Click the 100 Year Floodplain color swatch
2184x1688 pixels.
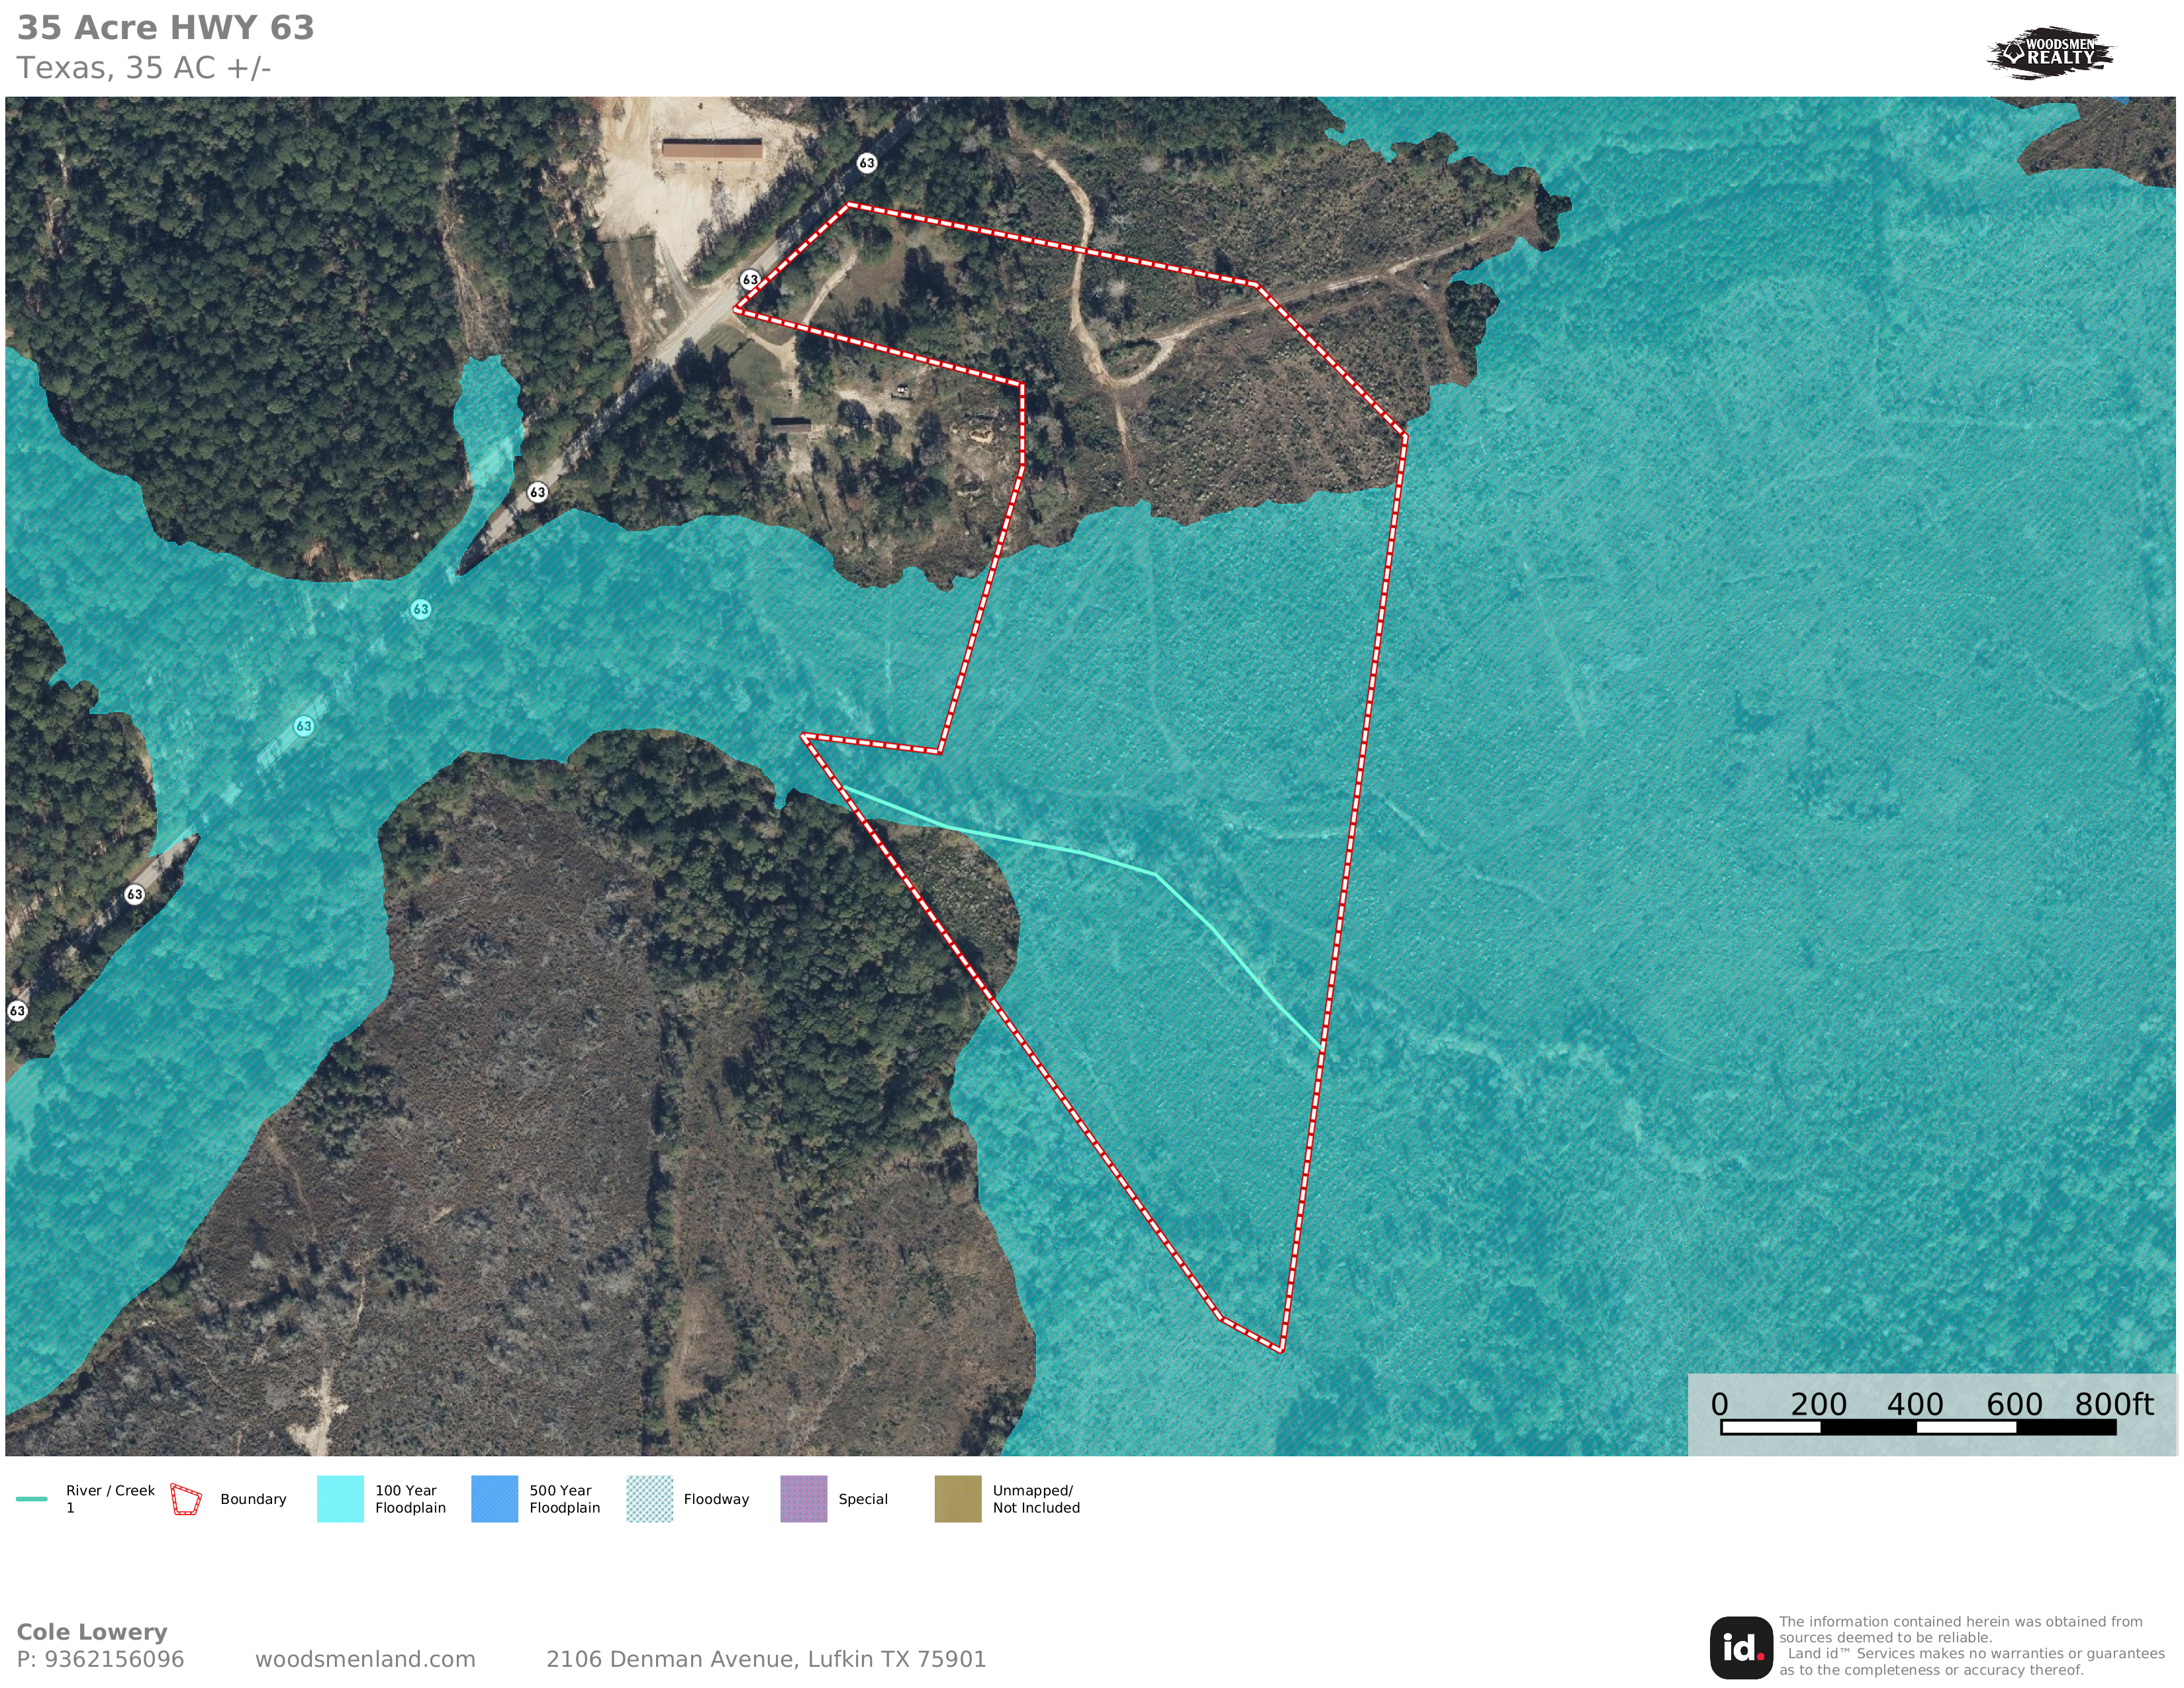(x=340, y=1499)
